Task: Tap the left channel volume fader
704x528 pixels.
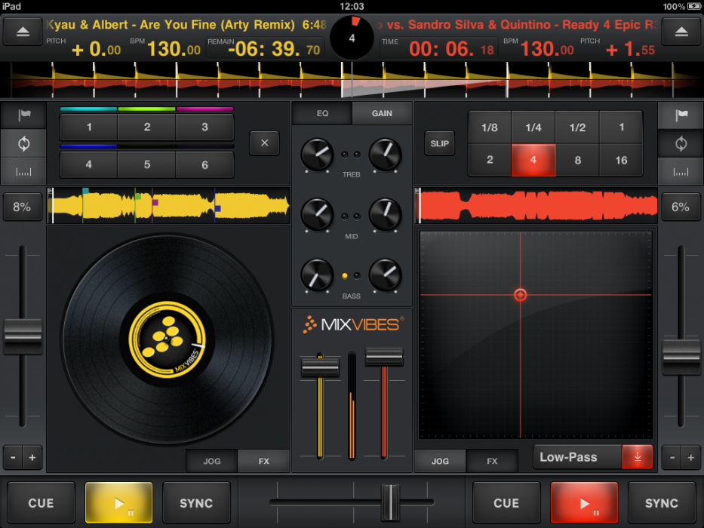Action: click(x=320, y=367)
